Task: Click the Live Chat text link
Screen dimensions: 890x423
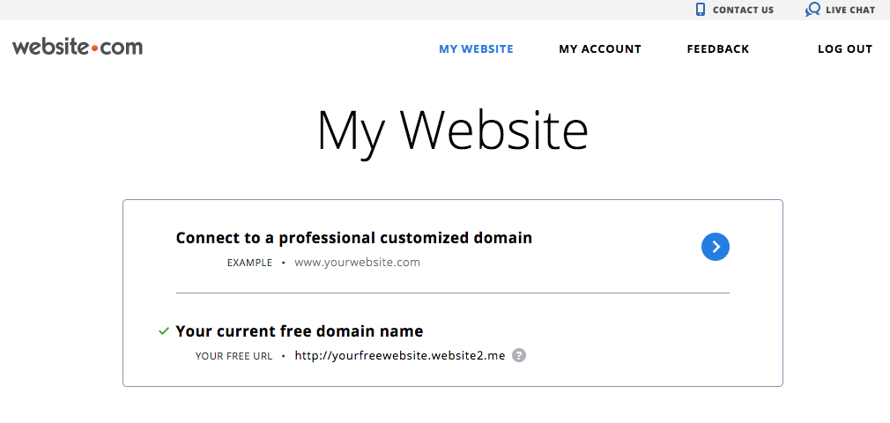Action: pyautogui.click(x=850, y=11)
